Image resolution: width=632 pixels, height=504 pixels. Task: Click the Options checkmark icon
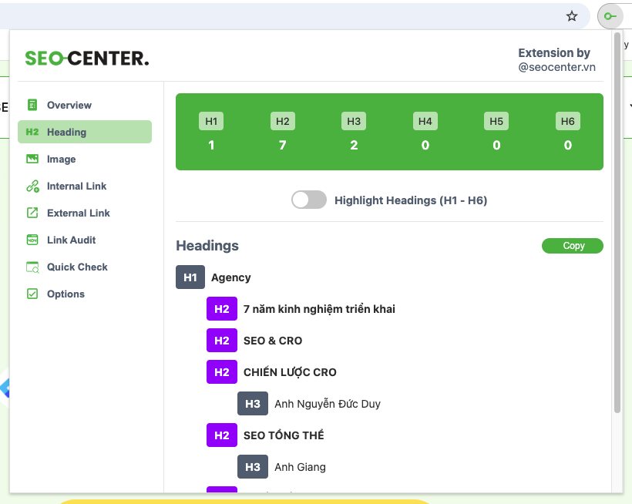pos(32,294)
